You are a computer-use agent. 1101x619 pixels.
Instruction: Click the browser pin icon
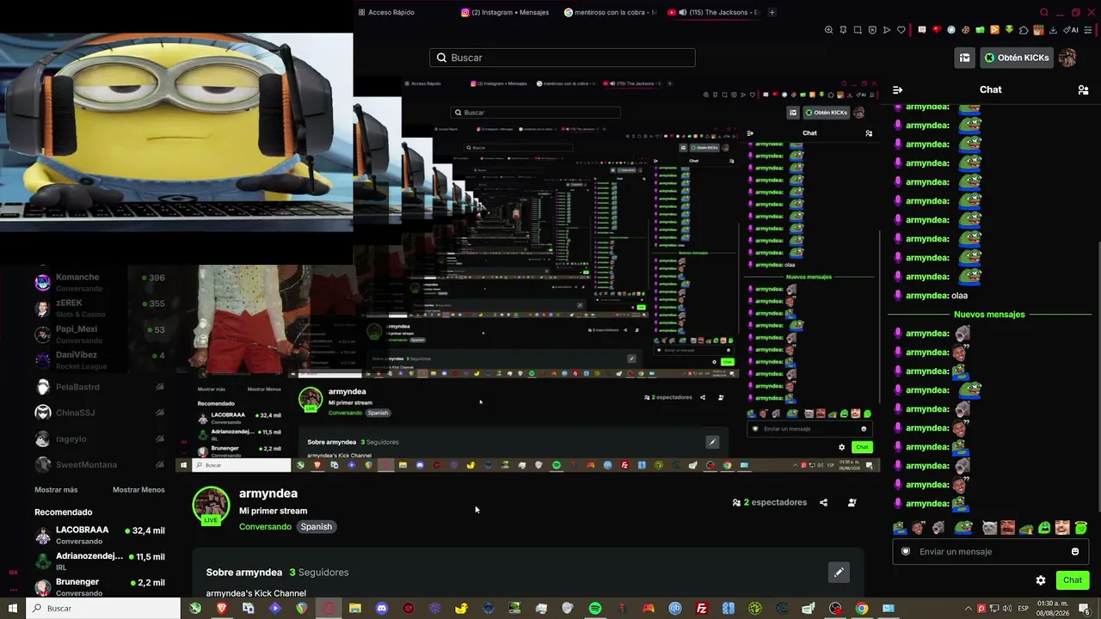coord(843,30)
